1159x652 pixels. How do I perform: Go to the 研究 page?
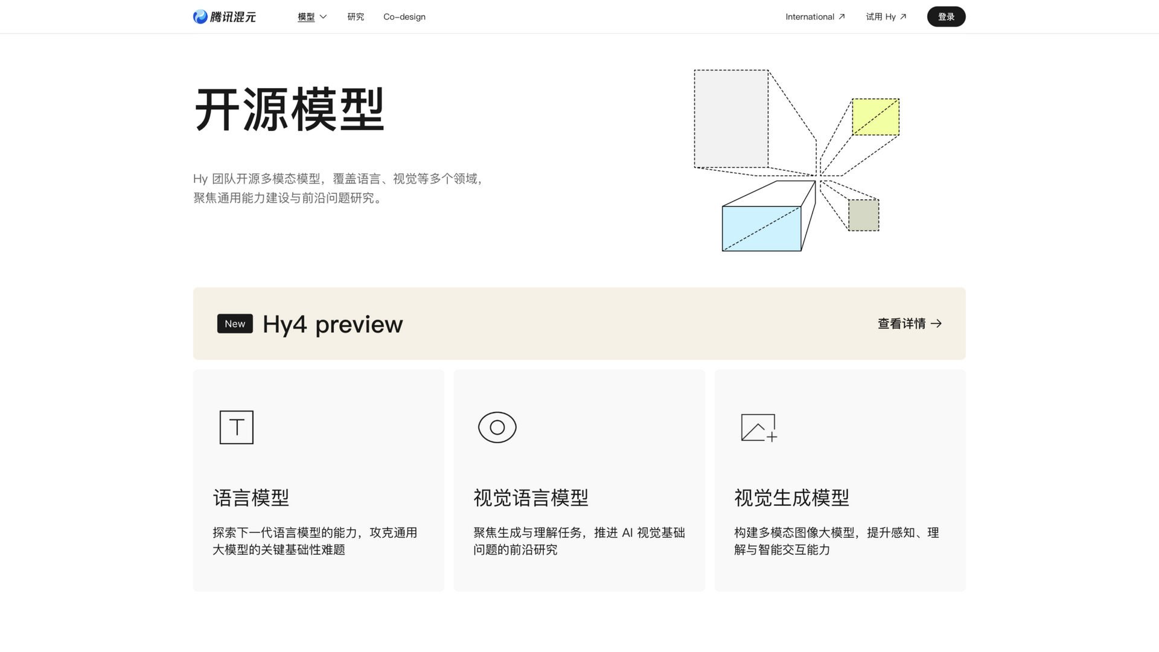356,17
